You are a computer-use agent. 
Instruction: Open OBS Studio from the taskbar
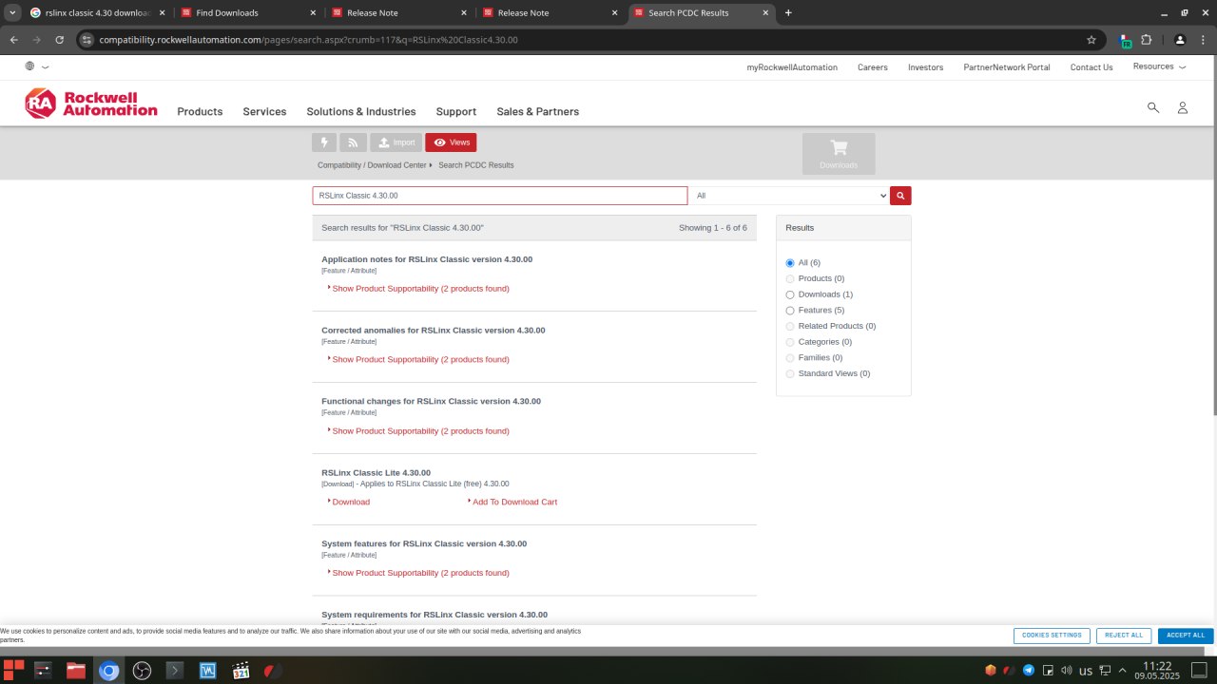pyautogui.click(x=142, y=671)
